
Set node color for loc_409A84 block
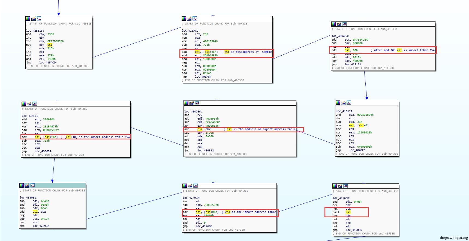point(333,24)
